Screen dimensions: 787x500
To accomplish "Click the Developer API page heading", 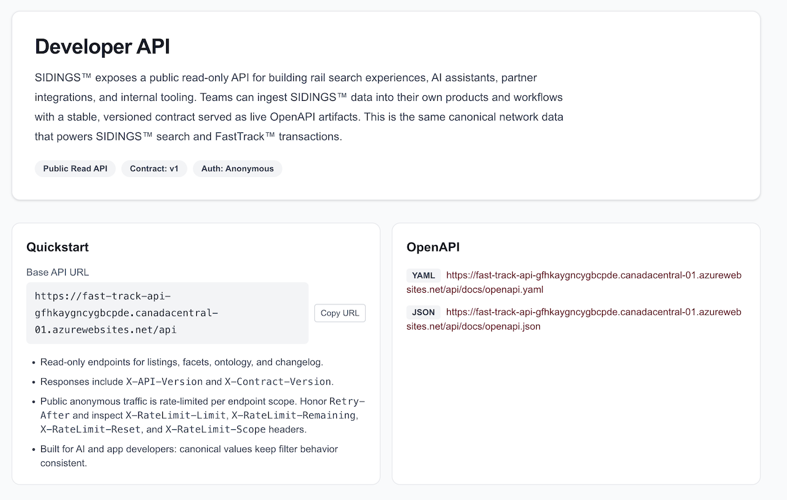I will tap(102, 47).
